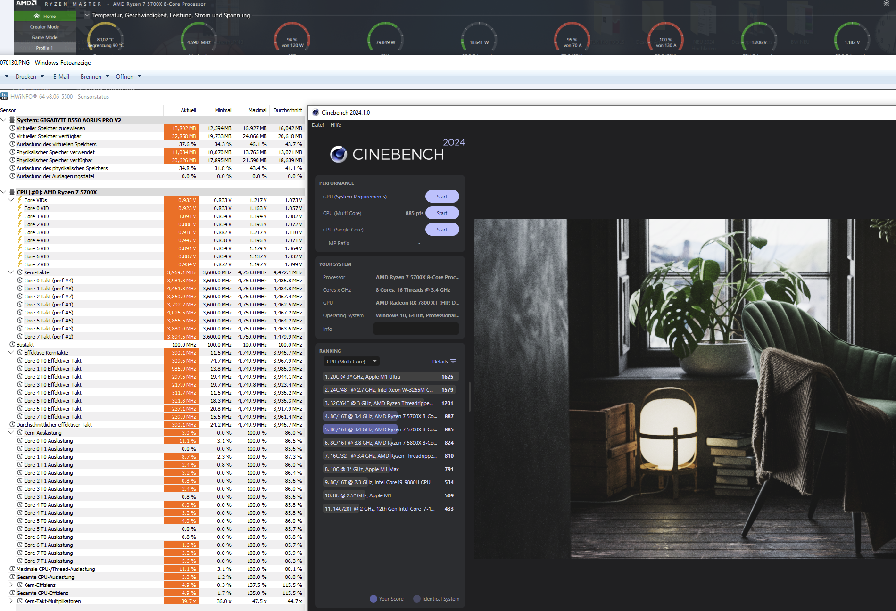Screen dimensions: 896x611
Task: Collapse the Effektive Kerntakte tree node
Action: tap(11, 353)
